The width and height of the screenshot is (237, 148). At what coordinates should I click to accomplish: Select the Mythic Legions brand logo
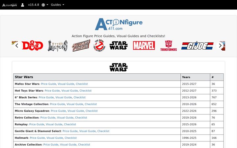coord(58,46)
